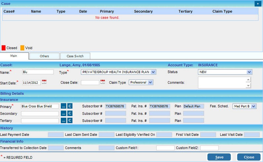Click the red Closed legend swatch
263x162 pixels.
4,48
